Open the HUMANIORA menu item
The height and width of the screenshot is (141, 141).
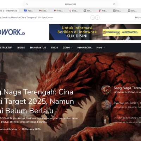point(84,48)
